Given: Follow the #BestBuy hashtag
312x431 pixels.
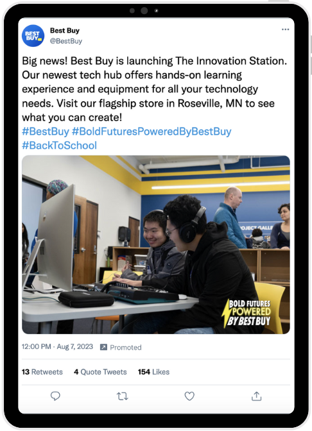Looking at the screenshot, I should (46, 131).
